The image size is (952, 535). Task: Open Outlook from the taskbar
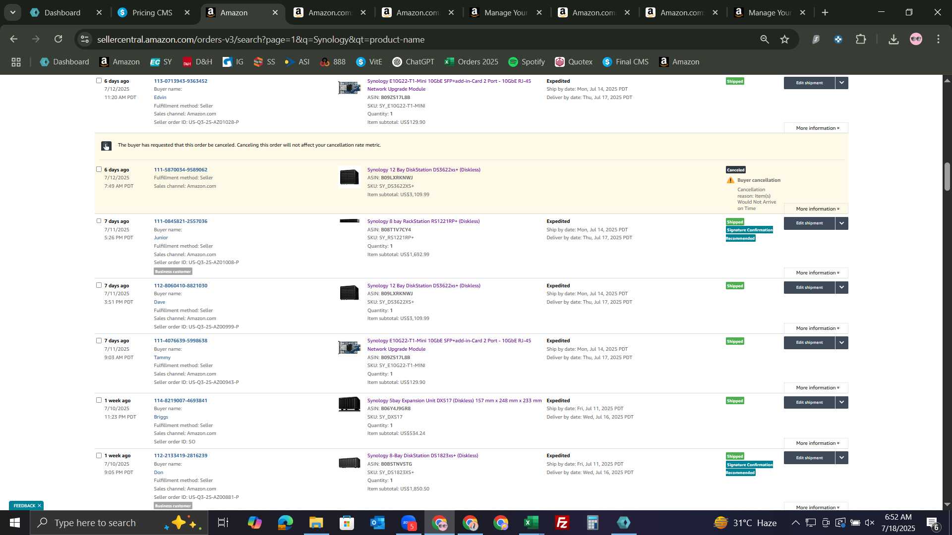click(377, 523)
